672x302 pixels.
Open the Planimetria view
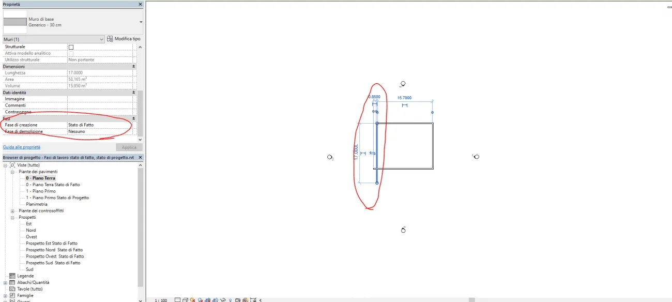pyautogui.click(x=37, y=204)
